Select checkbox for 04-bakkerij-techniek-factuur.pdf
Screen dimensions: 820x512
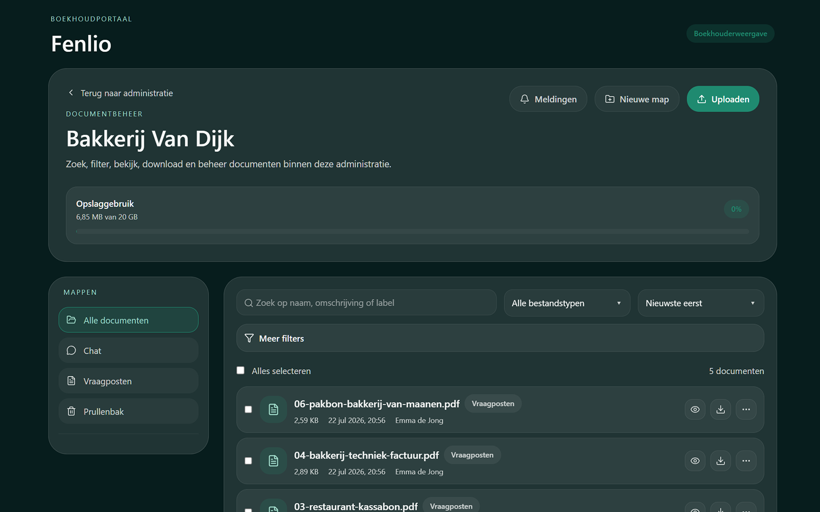point(249,461)
